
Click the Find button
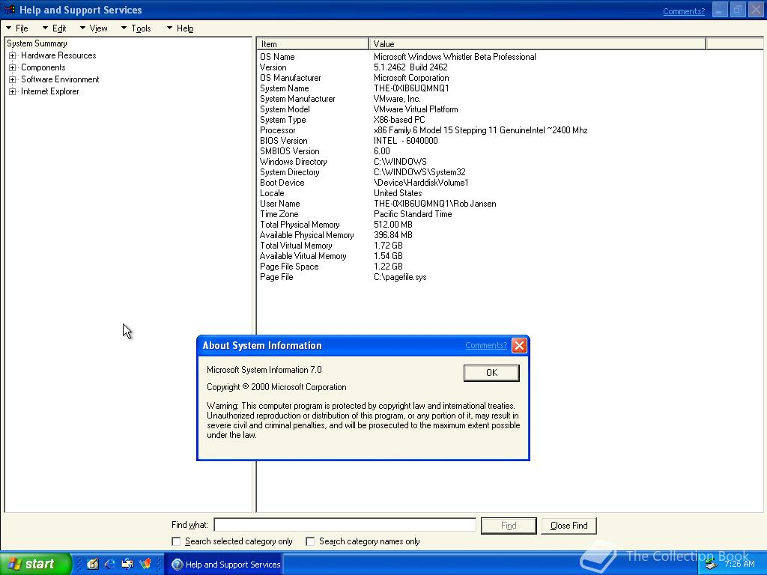coord(509,526)
